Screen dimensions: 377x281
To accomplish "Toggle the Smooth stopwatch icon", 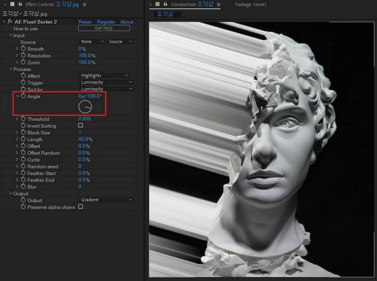I will pos(23,49).
